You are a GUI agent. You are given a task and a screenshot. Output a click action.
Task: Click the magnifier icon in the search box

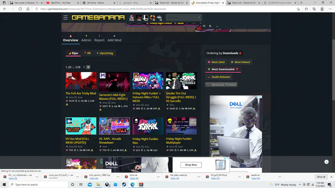click(x=199, y=17)
